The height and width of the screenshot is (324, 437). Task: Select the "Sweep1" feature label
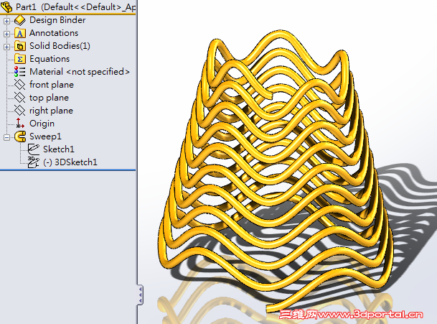click(x=45, y=136)
